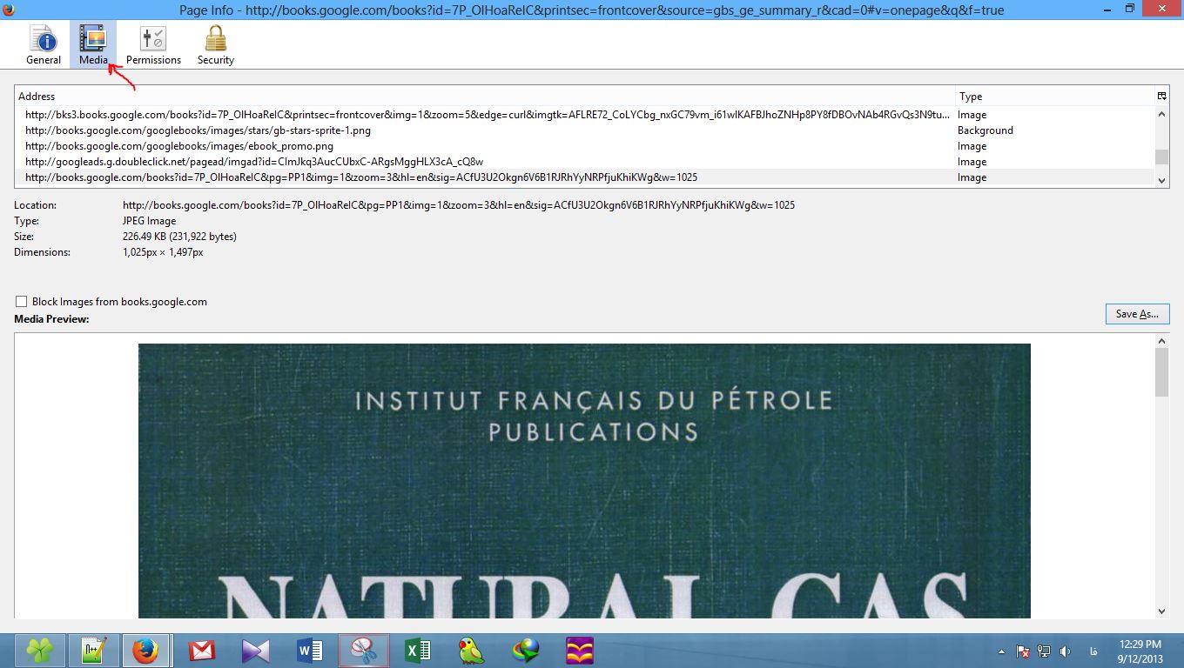The height and width of the screenshot is (668, 1184).
Task: Select the pg=PP1 zoom=3 image row
Action: (585, 177)
